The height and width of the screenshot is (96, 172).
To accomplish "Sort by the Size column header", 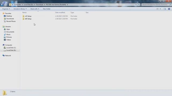I will (87, 13).
